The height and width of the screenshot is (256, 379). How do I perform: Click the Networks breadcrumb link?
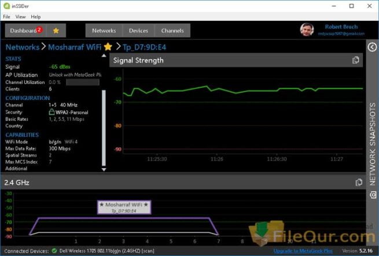(22, 47)
